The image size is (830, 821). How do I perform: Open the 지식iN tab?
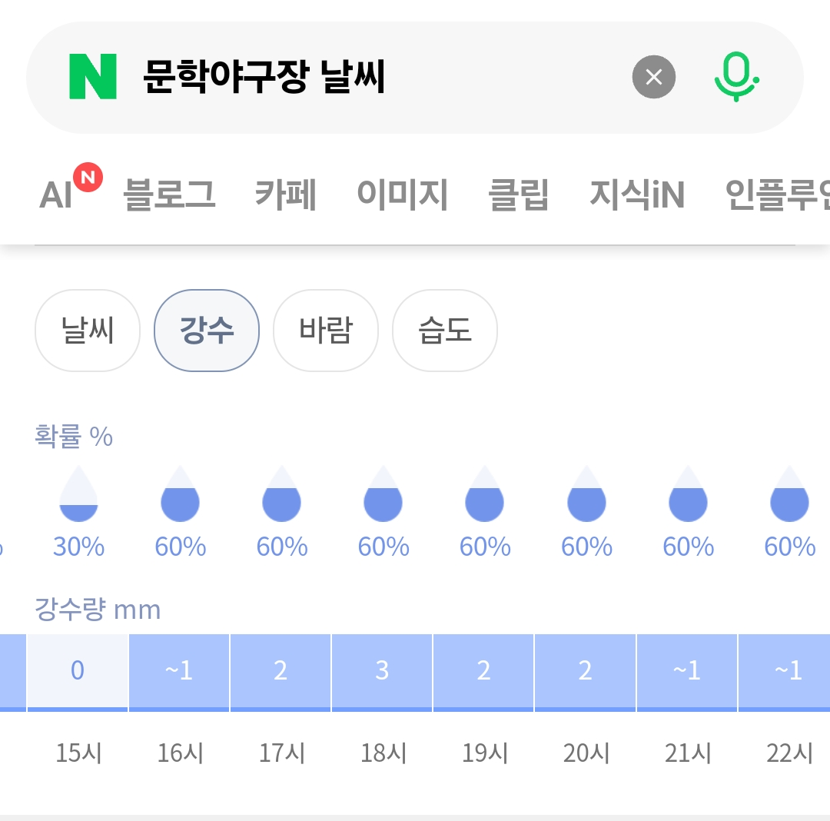click(637, 194)
